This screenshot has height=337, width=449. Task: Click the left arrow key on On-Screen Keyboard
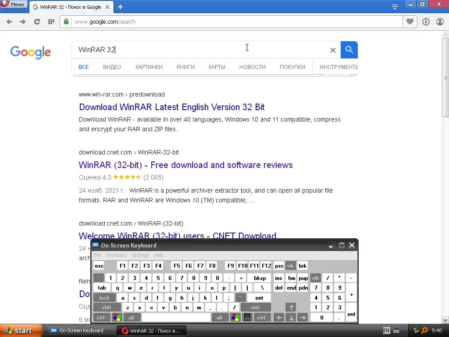pyautogui.click(x=279, y=318)
